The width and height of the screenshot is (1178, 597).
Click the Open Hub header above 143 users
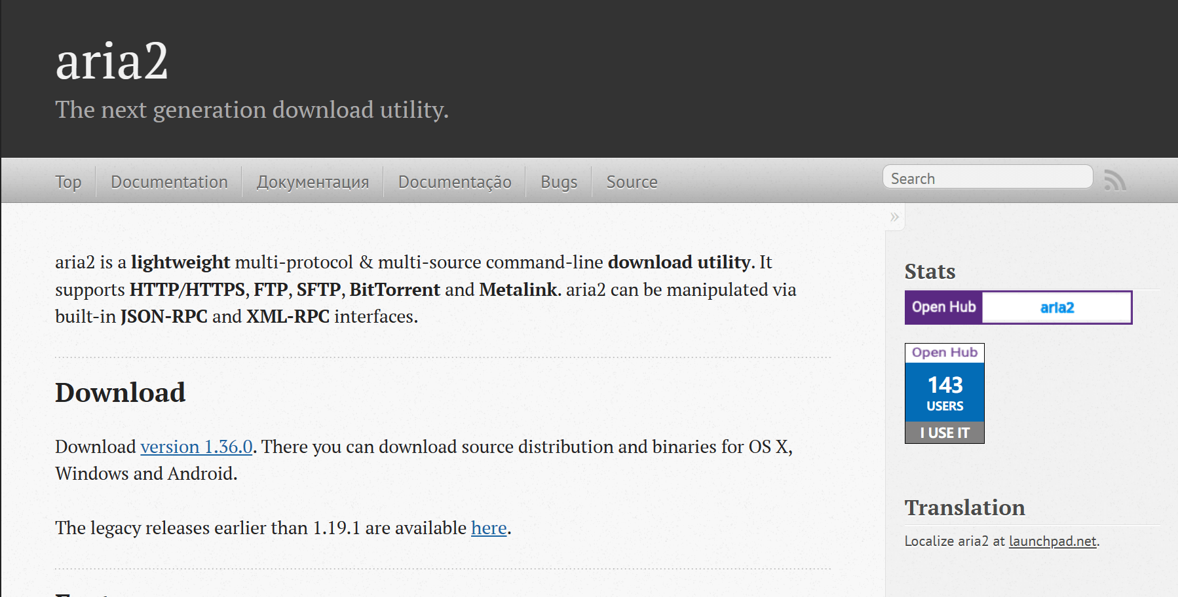[x=945, y=352]
